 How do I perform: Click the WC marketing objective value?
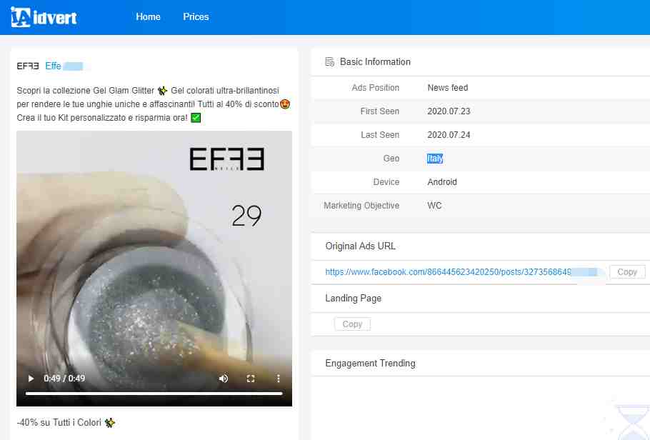click(434, 206)
